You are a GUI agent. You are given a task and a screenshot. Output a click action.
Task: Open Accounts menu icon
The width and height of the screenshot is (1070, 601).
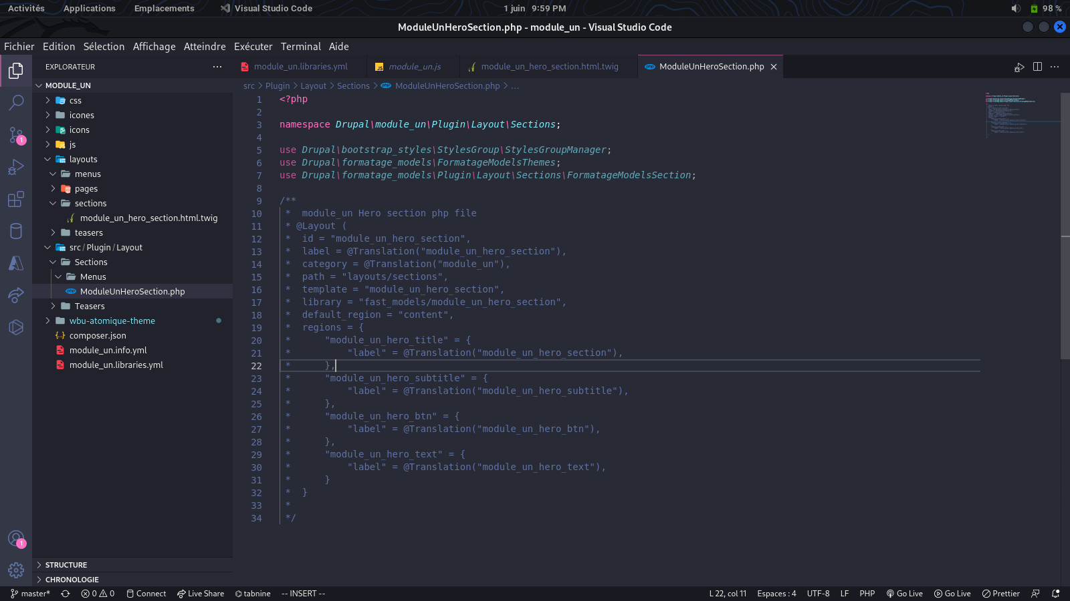pos(16,539)
